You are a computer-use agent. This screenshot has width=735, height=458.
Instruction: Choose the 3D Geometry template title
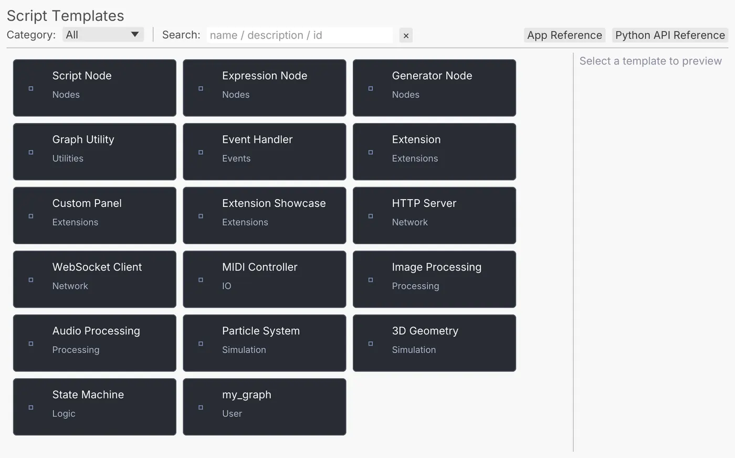(x=425, y=331)
